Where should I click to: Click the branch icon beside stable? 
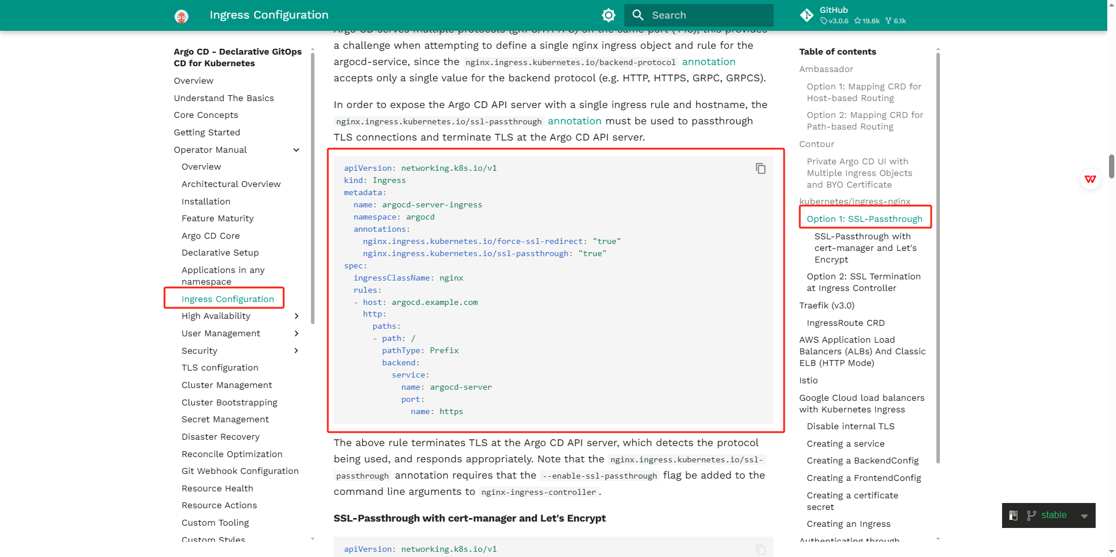point(1032,515)
